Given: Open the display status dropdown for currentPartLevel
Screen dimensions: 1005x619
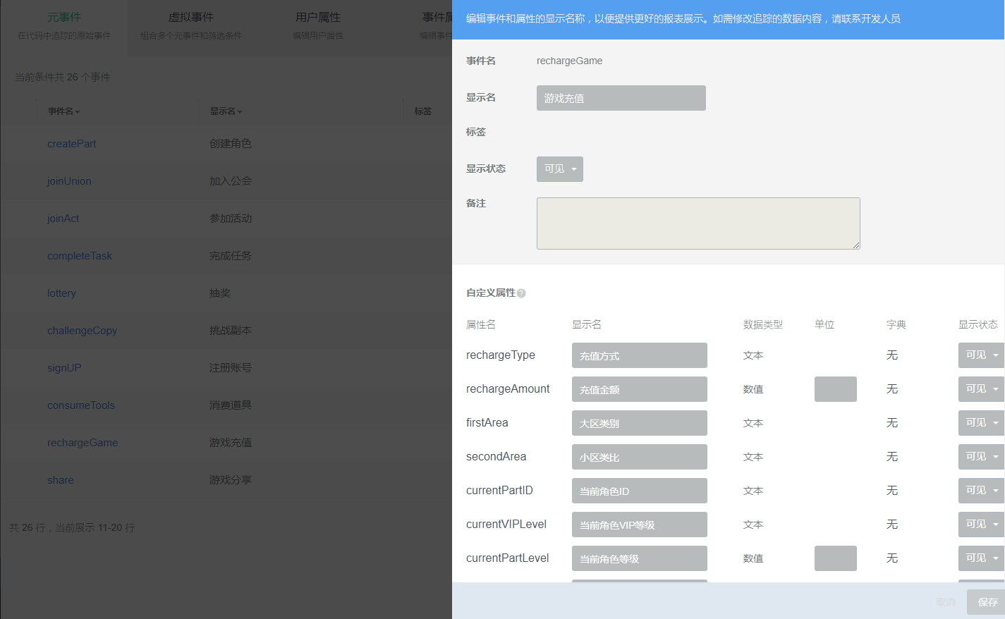Looking at the screenshot, I should click(x=981, y=558).
